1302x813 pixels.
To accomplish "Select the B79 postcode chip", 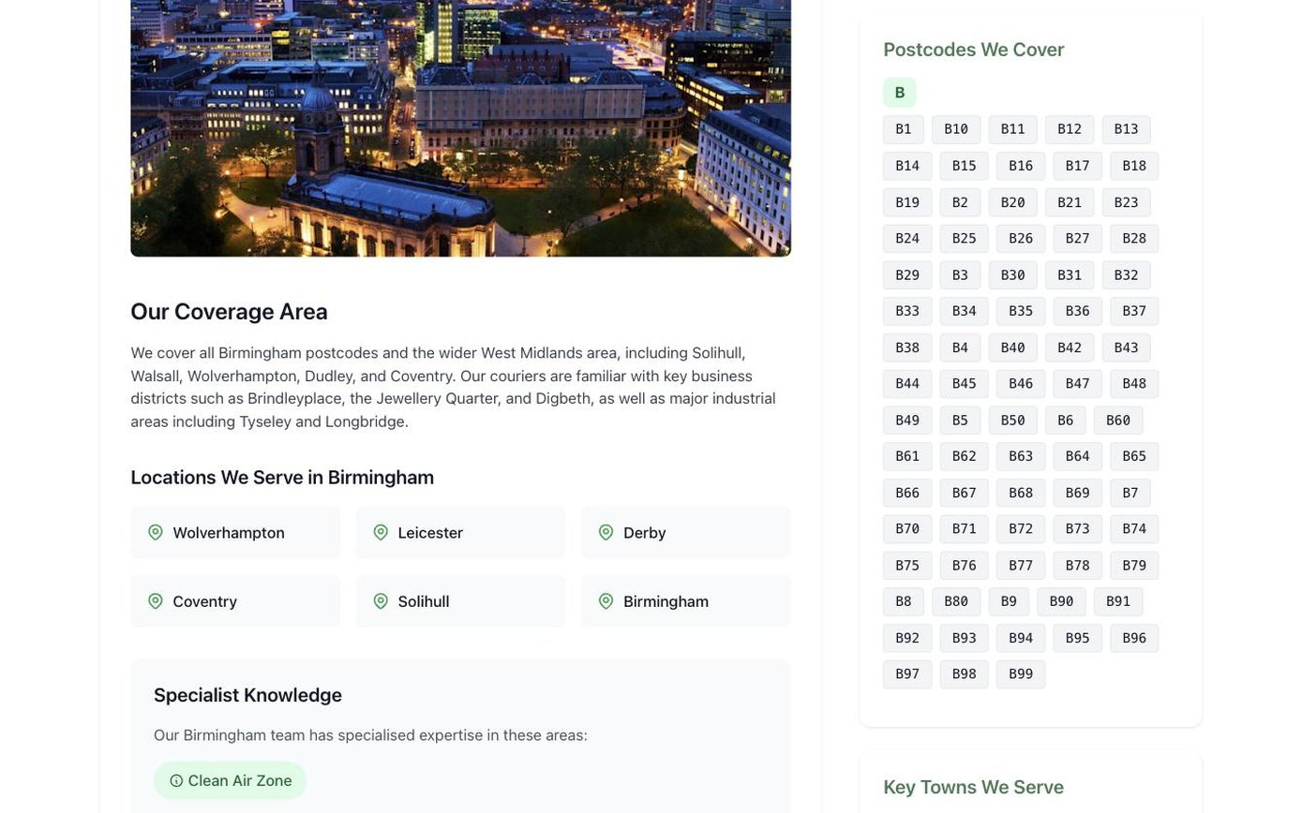I will click(x=1134, y=565).
